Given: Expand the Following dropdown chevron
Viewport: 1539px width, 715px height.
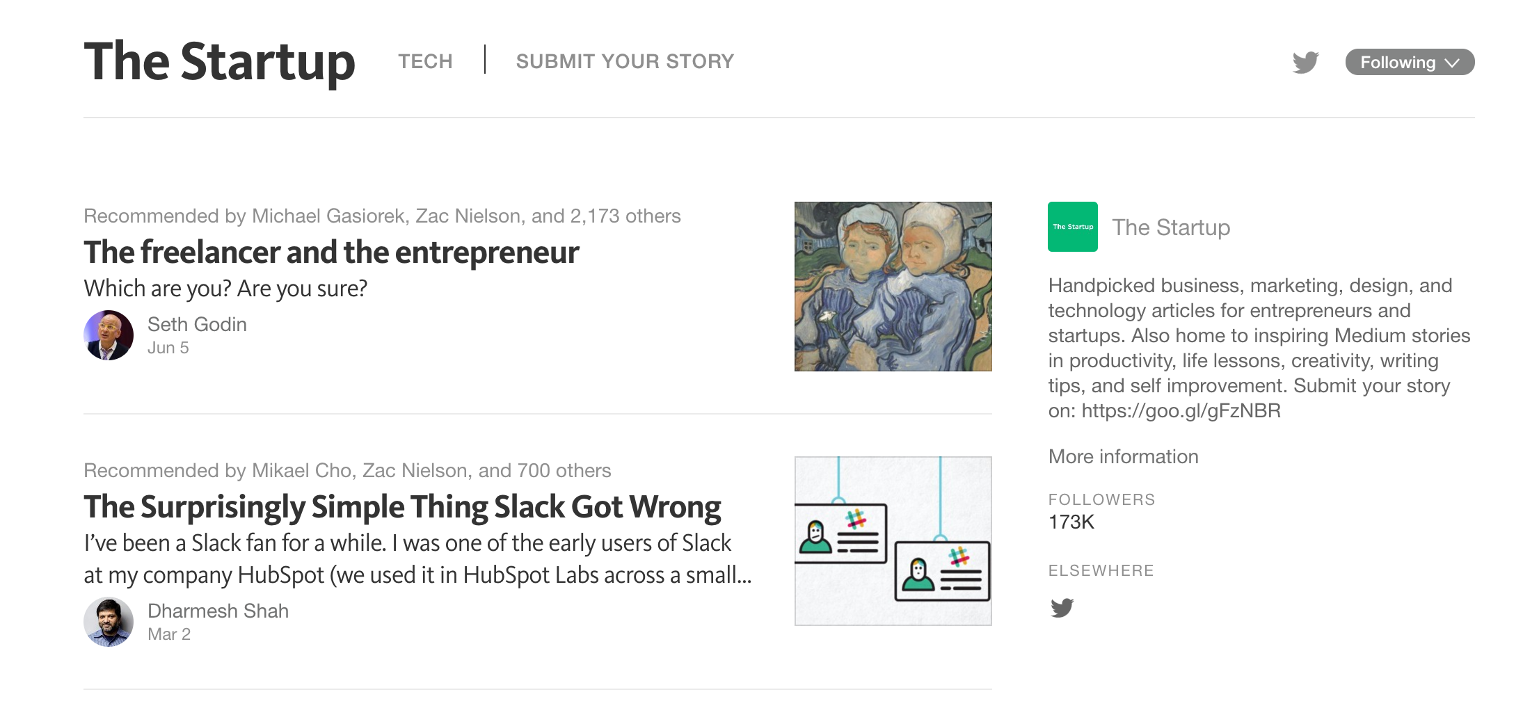Looking at the screenshot, I should [1452, 63].
